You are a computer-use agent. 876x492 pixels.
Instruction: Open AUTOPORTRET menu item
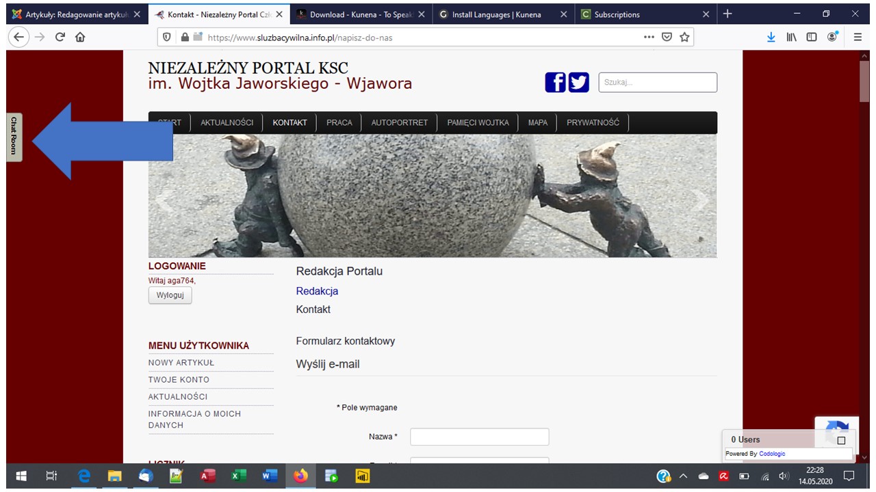[400, 123]
